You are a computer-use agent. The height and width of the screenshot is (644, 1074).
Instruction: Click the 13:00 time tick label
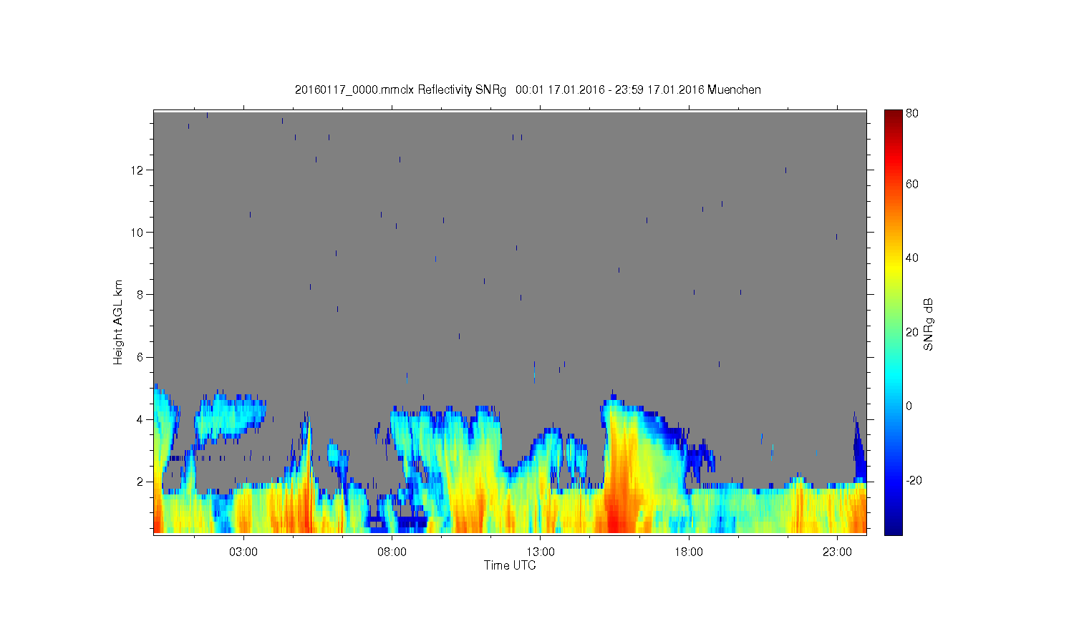point(541,552)
